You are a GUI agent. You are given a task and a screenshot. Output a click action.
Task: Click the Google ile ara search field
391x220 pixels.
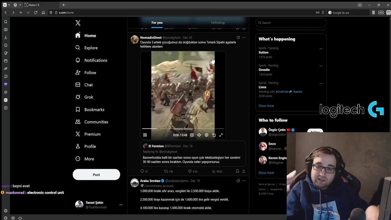tap(348, 13)
